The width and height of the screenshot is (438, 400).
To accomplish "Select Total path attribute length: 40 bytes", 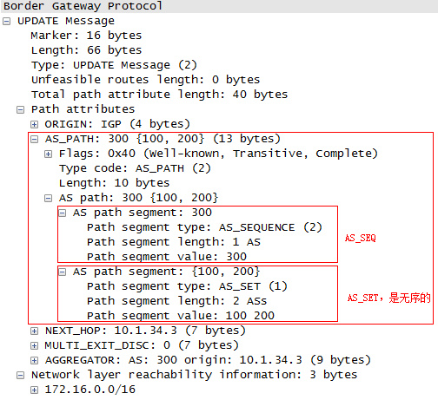I will [160, 95].
